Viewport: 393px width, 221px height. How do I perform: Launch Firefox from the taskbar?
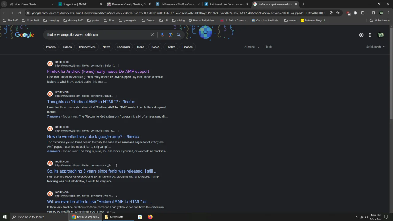[x=150, y=217]
